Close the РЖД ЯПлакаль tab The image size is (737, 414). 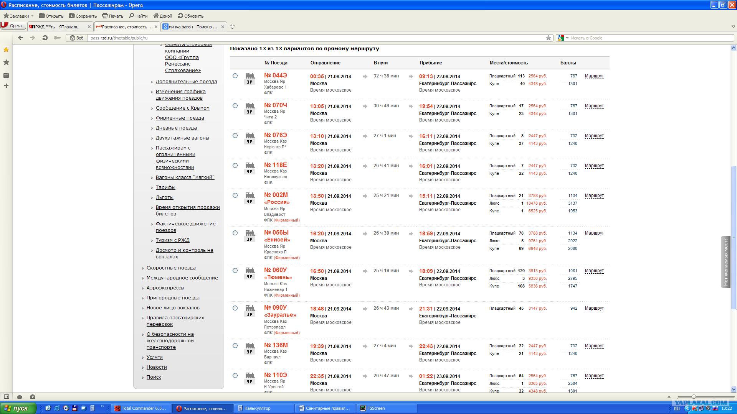(x=89, y=26)
